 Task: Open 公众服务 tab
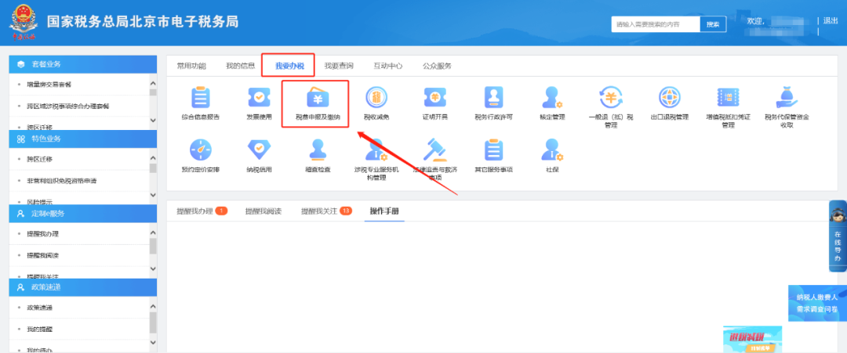[x=437, y=66]
